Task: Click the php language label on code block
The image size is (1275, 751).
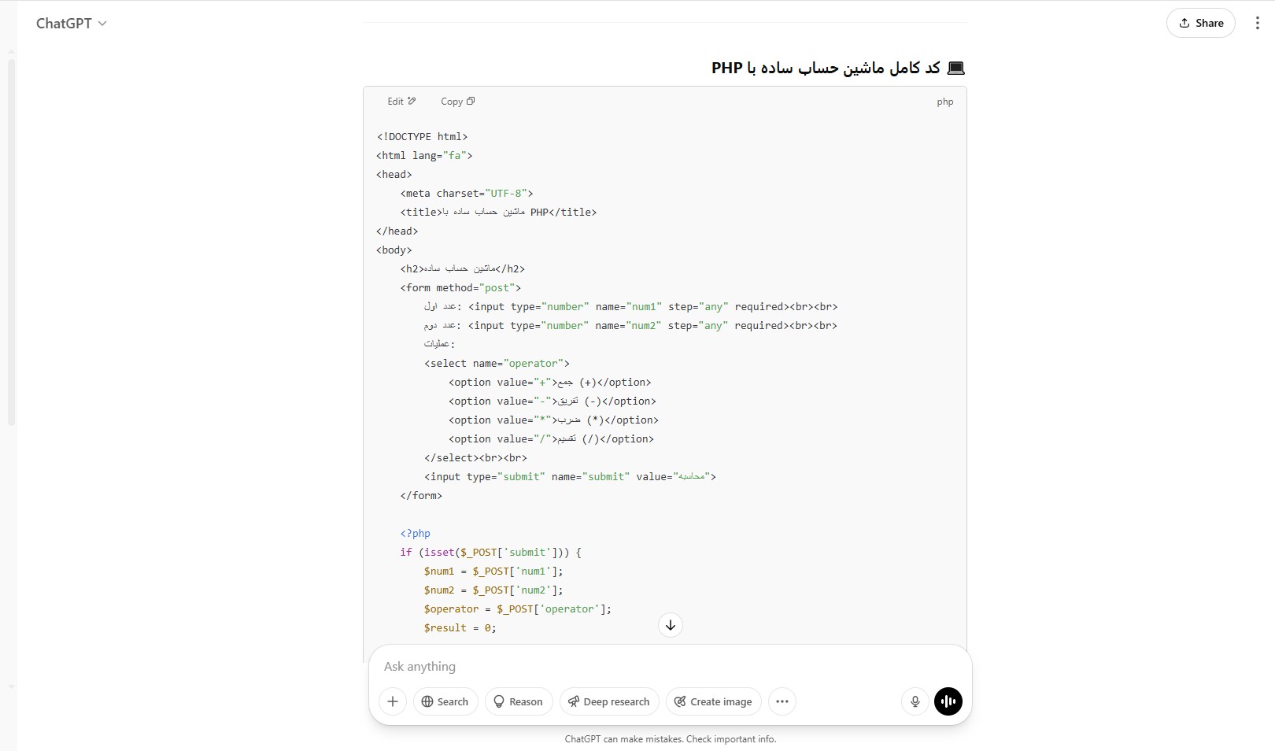Action: tap(944, 102)
